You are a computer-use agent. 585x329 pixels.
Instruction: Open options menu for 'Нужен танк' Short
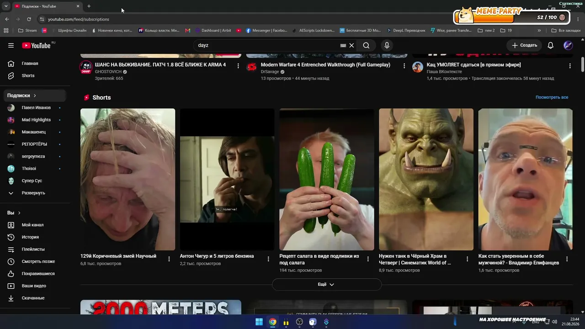coord(467,259)
